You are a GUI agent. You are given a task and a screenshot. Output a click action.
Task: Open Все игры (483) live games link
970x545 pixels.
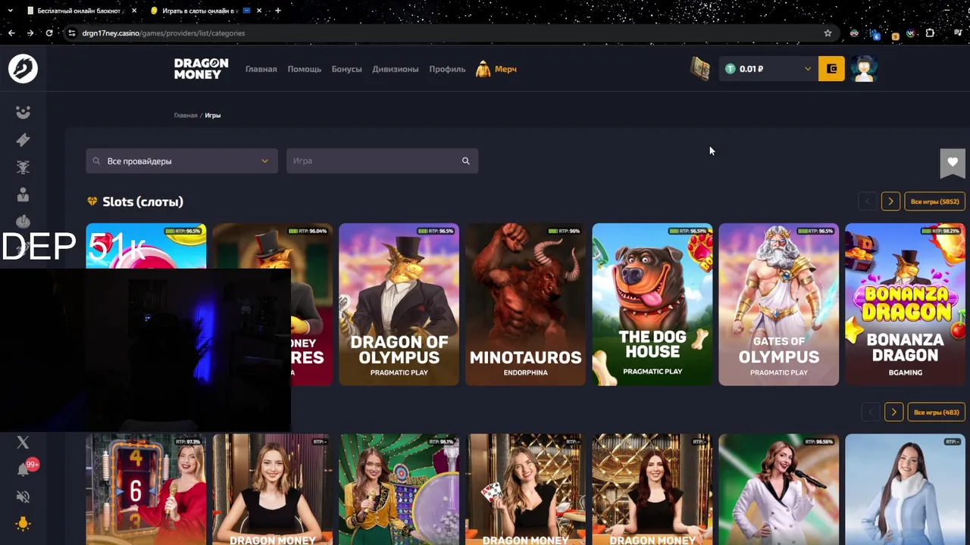click(936, 412)
